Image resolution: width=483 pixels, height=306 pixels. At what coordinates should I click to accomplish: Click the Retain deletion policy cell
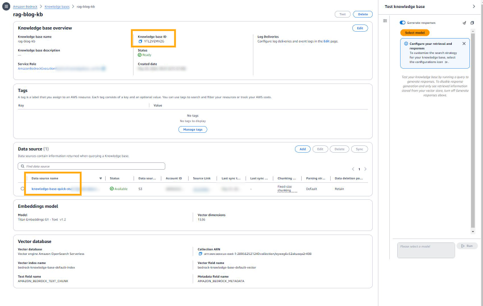coord(339,189)
